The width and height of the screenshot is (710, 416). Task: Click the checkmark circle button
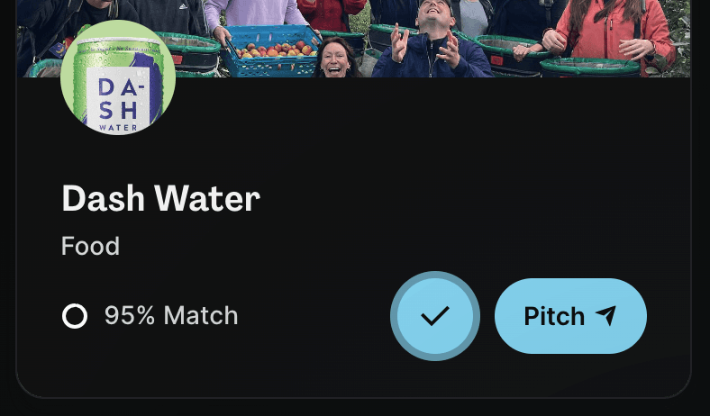coord(434,316)
